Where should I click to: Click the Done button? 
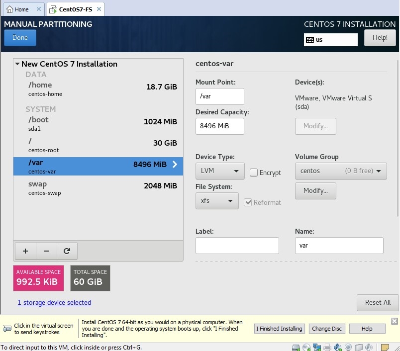tap(20, 38)
